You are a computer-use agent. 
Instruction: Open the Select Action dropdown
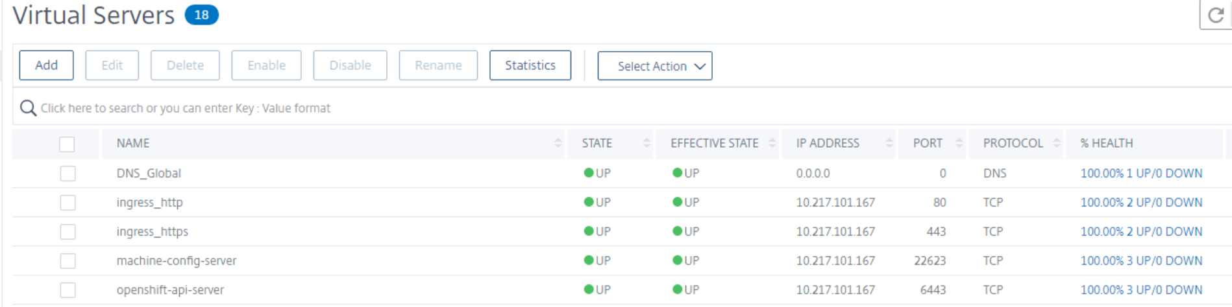click(x=654, y=66)
